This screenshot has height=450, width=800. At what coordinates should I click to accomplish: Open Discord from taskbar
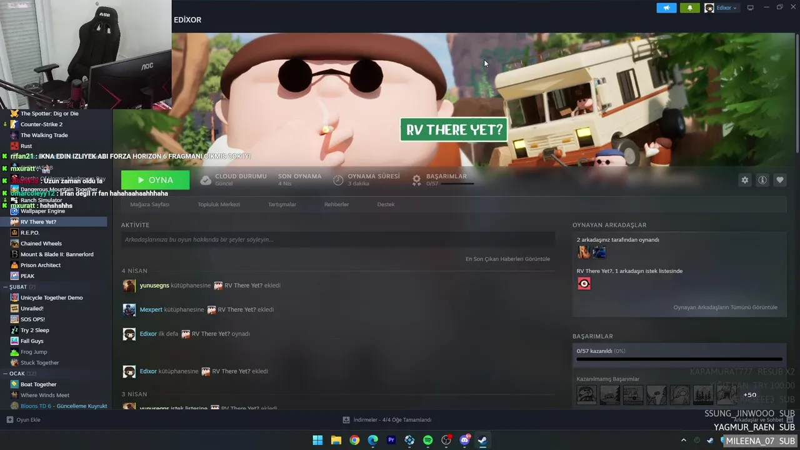pos(465,440)
